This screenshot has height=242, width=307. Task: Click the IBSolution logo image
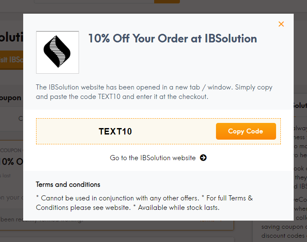(x=58, y=52)
